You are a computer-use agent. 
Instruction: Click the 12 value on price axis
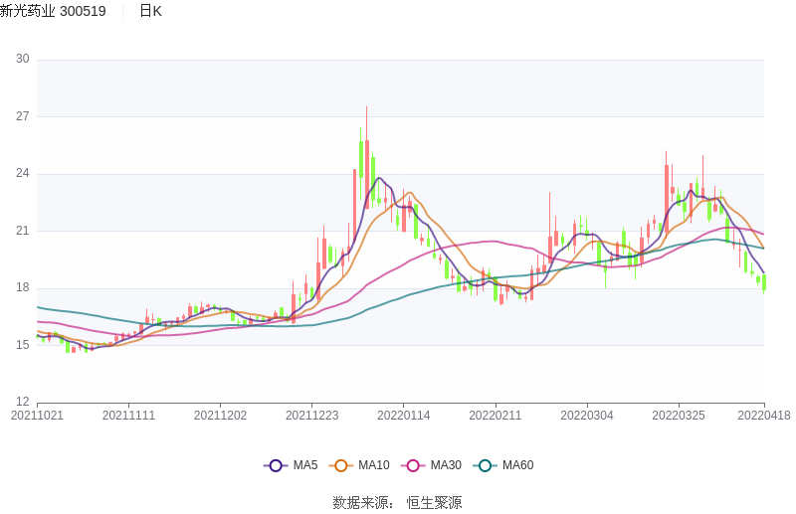(x=22, y=403)
